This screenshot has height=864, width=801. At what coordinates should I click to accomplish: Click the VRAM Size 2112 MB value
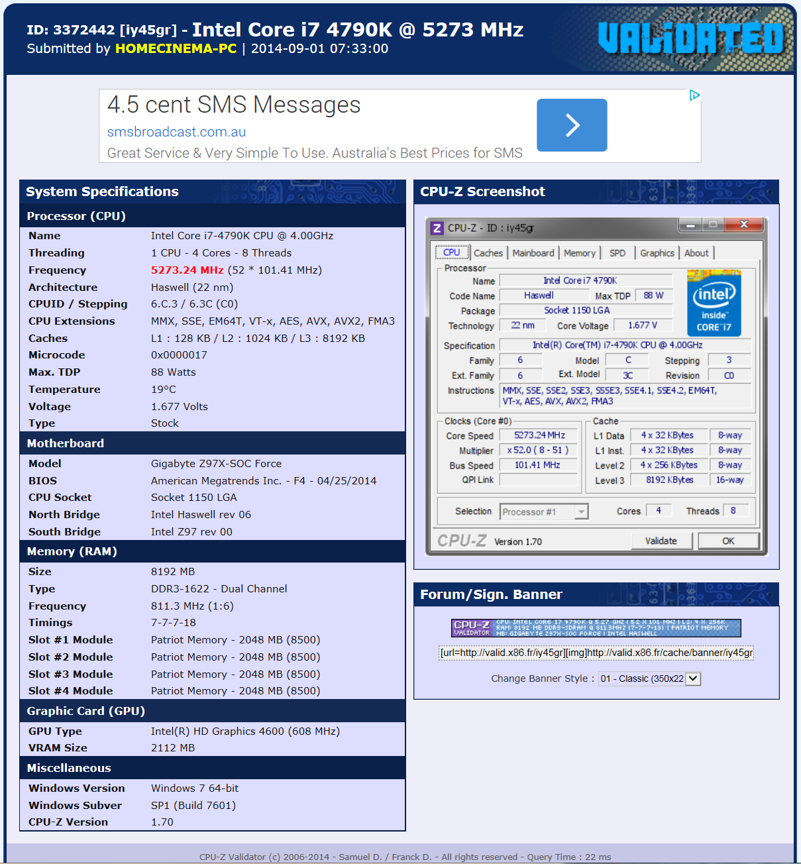pyautogui.click(x=173, y=748)
